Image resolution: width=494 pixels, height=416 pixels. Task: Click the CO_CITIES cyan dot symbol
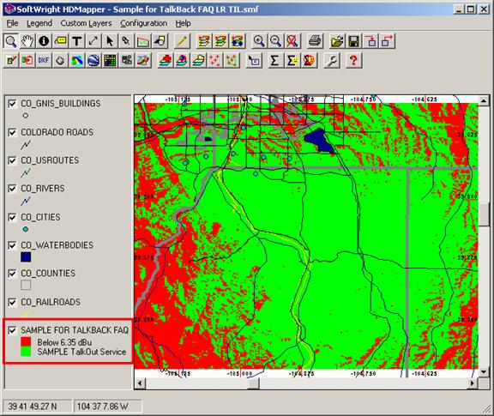tap(26, 229)
